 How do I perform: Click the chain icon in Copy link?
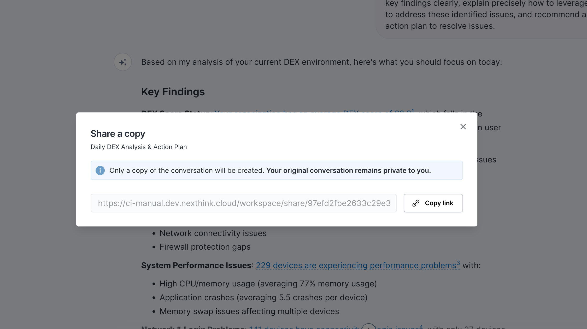(x=416, y=203)
